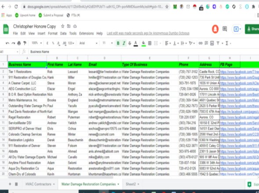Click the Move to folder icon
This screenshot has height=193, width=259.
[x=69, y=26]
